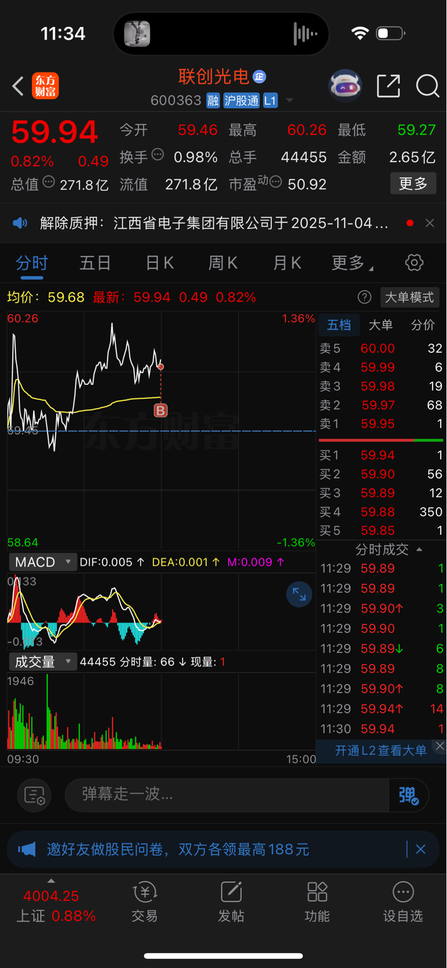This screenshot has height=968, width=447.
Task: Collapse the 分时成交 section header
Action: click(x=388, y=549)
